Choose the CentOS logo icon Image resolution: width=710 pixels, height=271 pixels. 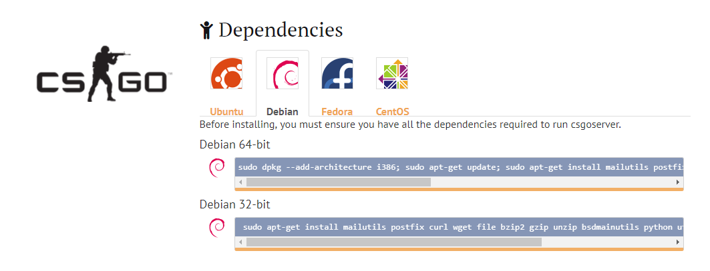pyautogui.click(x=392, y=73)
